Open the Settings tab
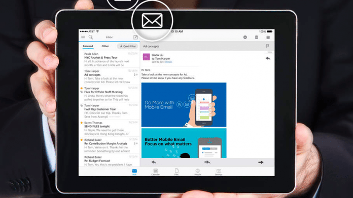The height and width of the screenshot is (198, 353). [x=219, y=172]
